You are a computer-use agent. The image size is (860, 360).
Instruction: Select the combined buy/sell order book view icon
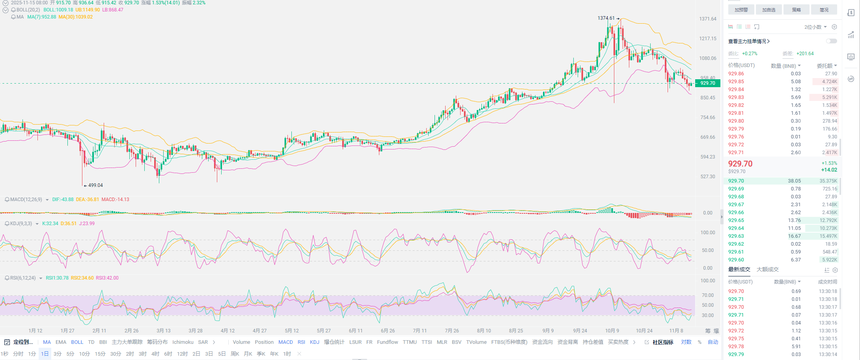click(x=730, y=27)
